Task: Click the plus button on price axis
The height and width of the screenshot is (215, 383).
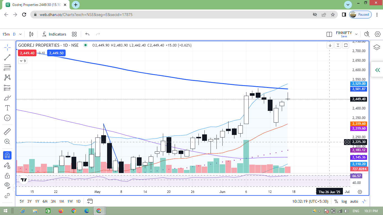Action: pyautogui.click(x=347, y=142)
